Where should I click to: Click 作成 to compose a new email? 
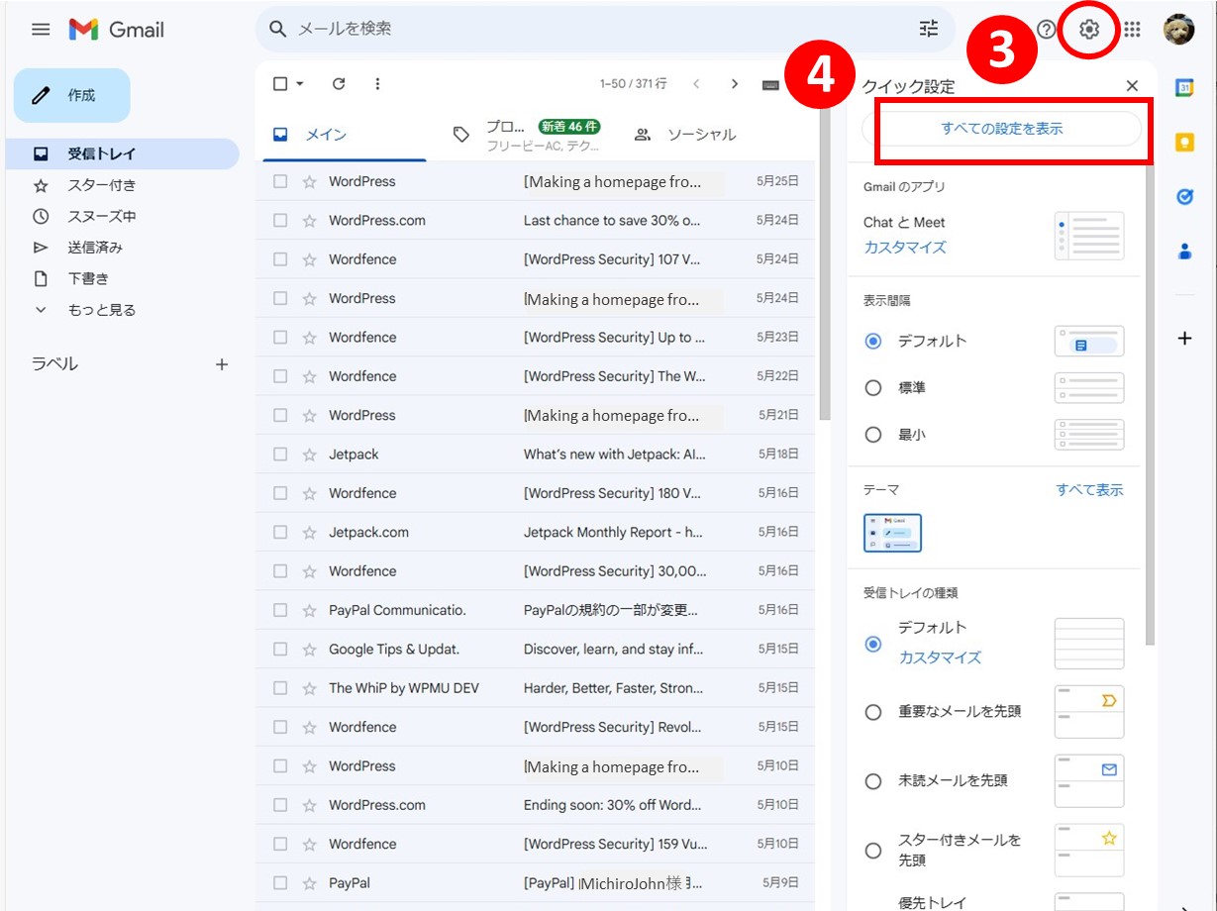pos(72,95)
